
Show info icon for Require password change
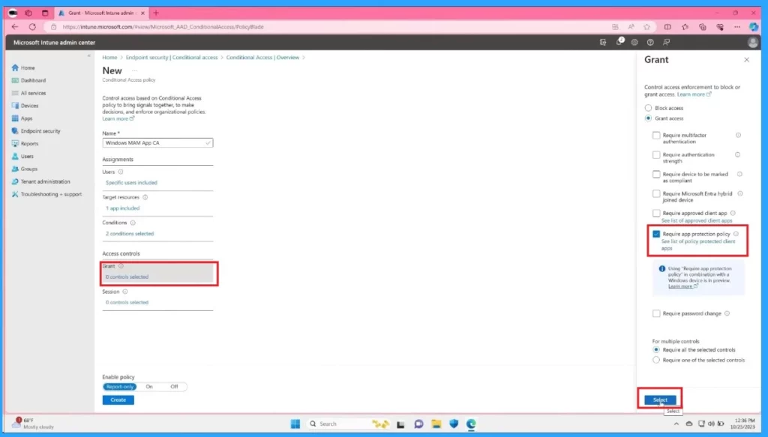(727, 313)
